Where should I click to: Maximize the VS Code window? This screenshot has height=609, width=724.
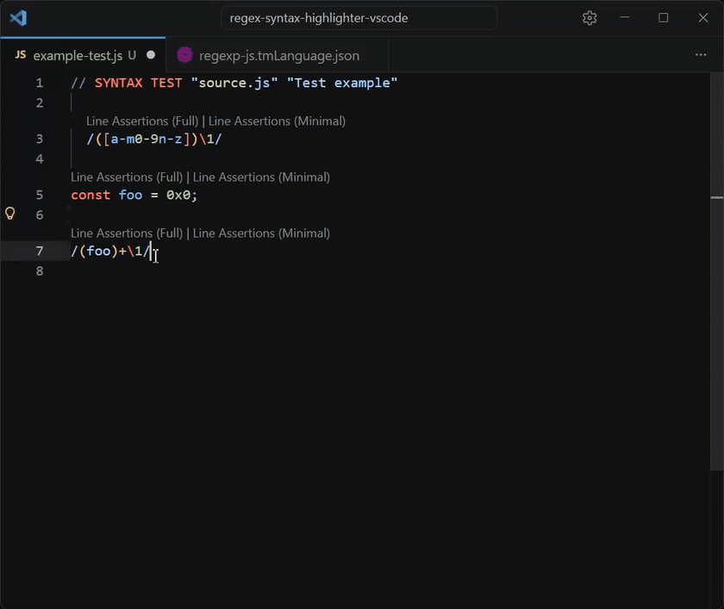click(664, 17)
